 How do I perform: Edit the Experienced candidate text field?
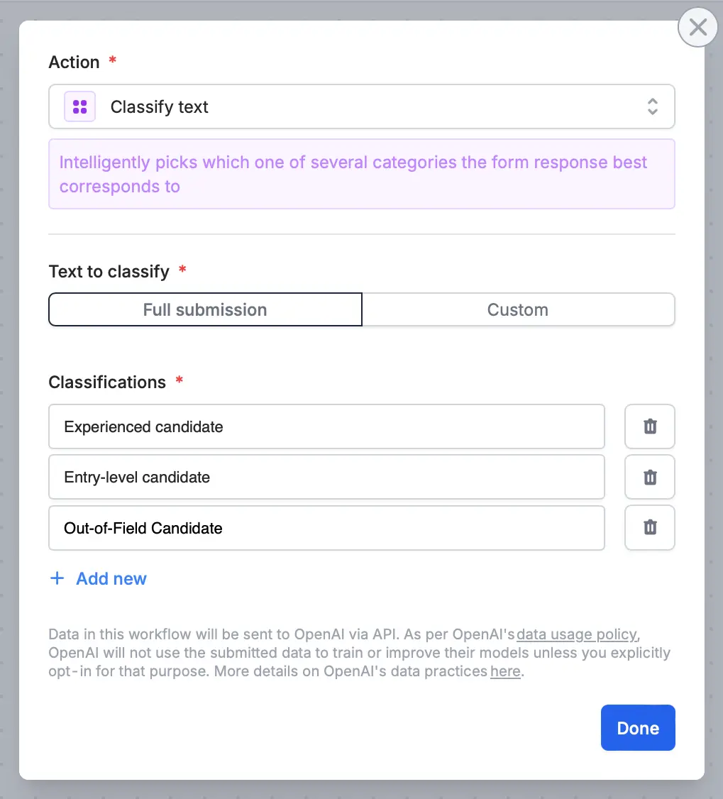(x=326, y=426)
